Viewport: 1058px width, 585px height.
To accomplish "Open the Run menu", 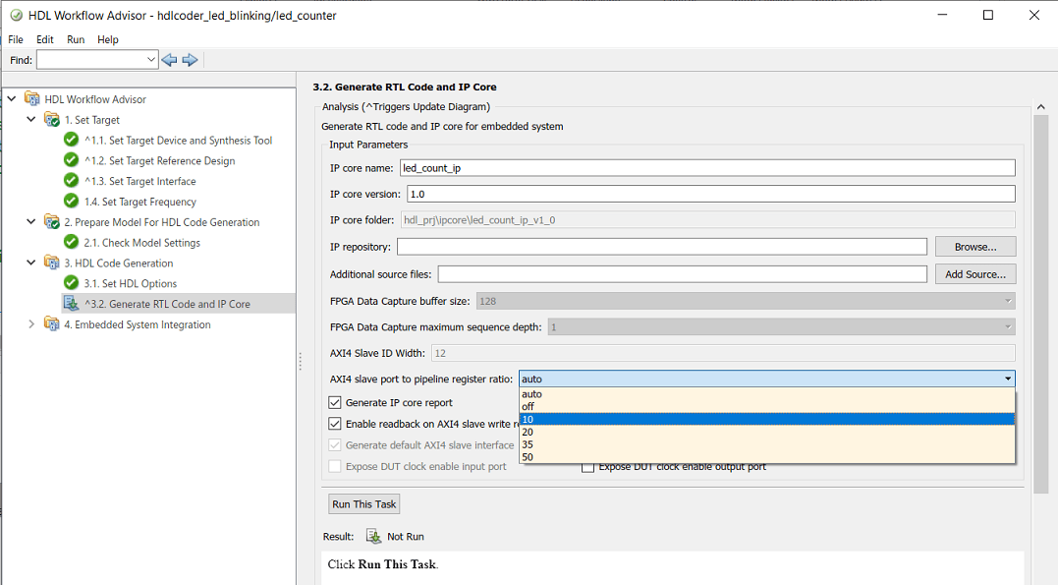I will tap(76, 39).
